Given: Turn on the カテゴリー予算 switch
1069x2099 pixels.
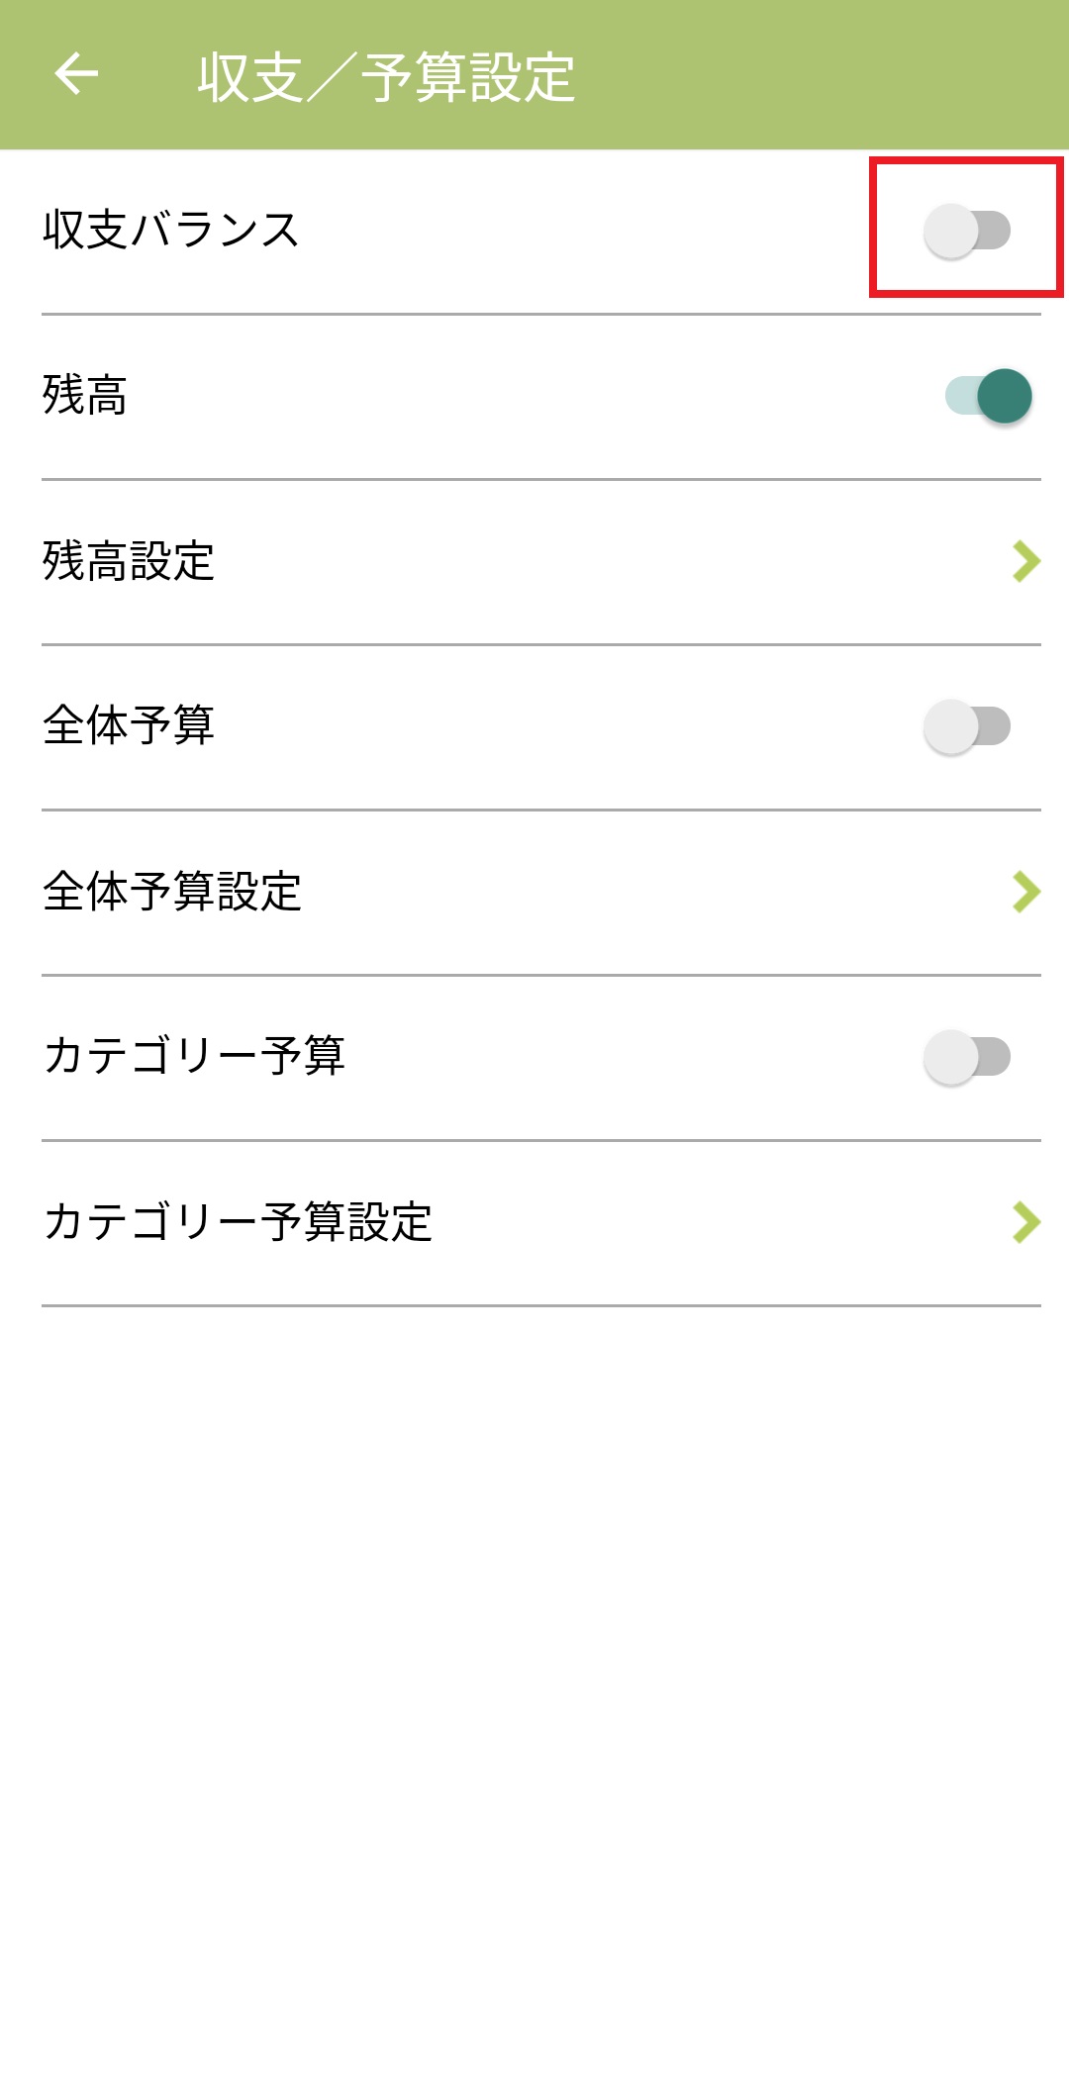Looking at the screenshot, I should (966, 1057).
